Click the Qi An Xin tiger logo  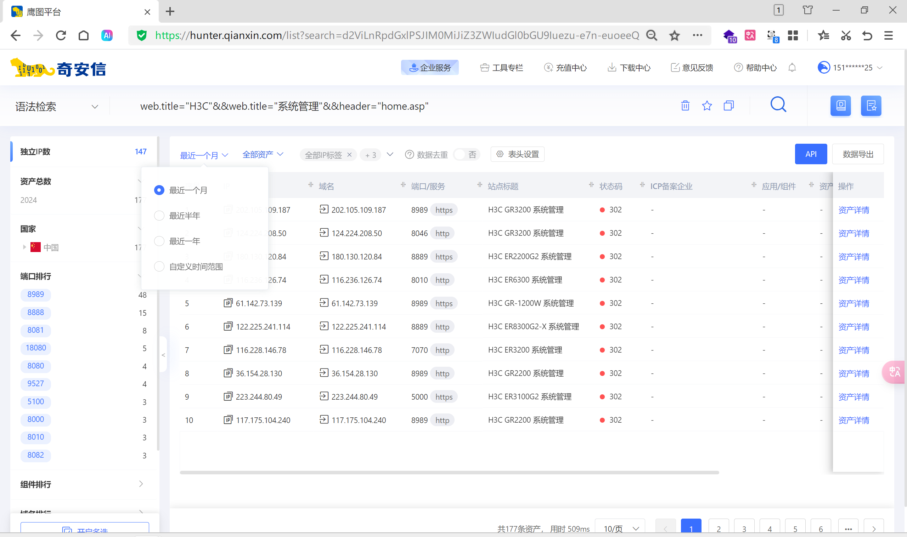pyautogui.click(x=58, y=68)
